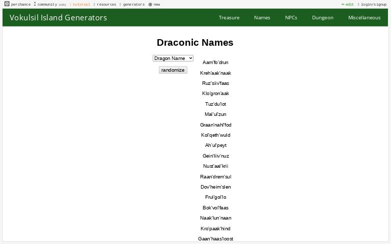Viewport: 391px width, 244px height.
Task: Click the edit pencil link
Action: [348, 4]
